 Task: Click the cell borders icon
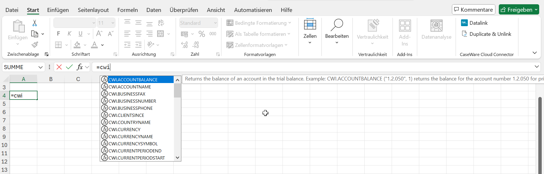click(x=58, y=45)
